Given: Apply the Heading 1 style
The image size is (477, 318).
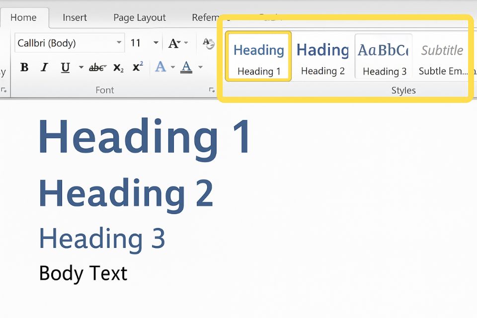Looking at the screenshot, I should pyautogui.click(x=258, y=56).
